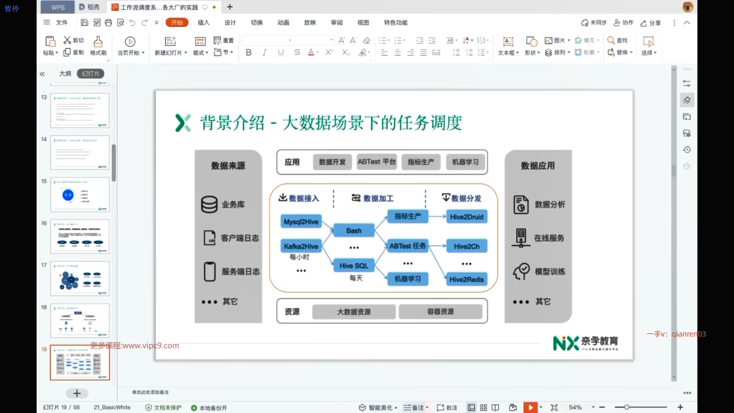Expand the New Slide dropdown
The image size is (734, 413).
[186, 53]
